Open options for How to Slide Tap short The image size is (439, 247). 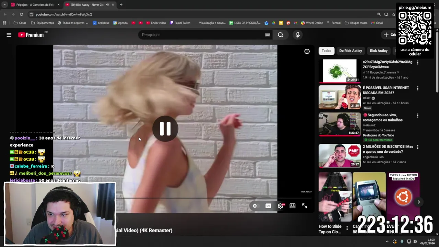point(347,228)
